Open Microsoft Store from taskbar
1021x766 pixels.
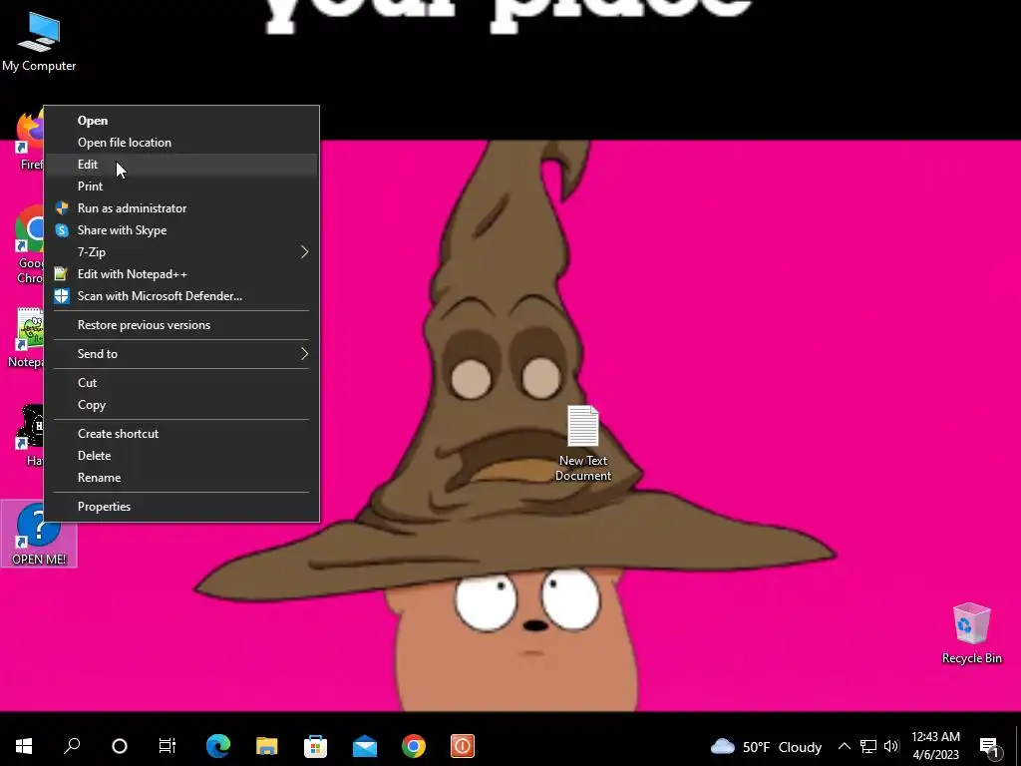pyautogui.click(x=316, y=746)
